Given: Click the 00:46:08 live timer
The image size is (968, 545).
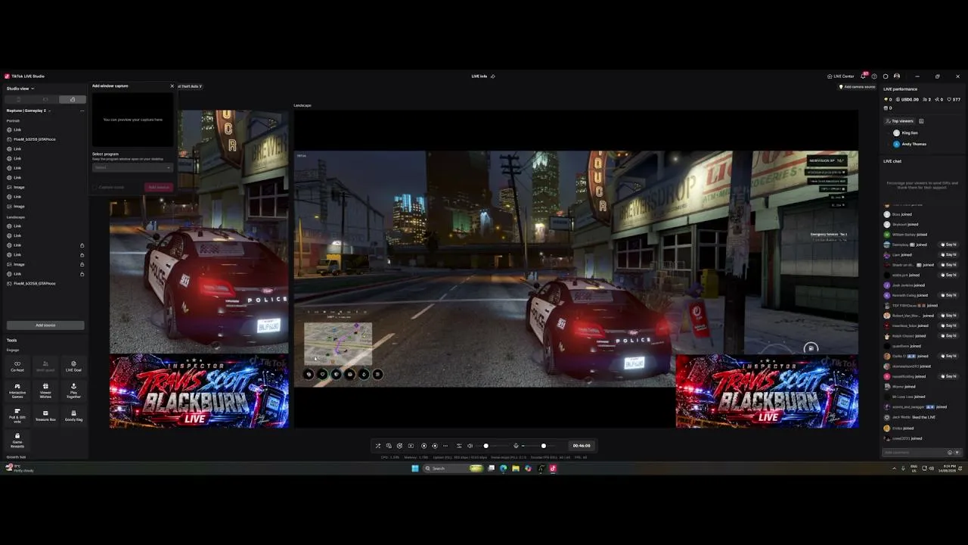Looking at the screenshot, I should (x=582, y=446).
